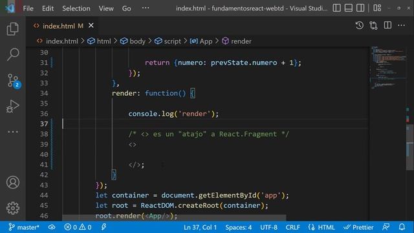414x233 pixels.
Task: Click the opening fragment tag <> on line 39
Action: (x=133, y=144)
